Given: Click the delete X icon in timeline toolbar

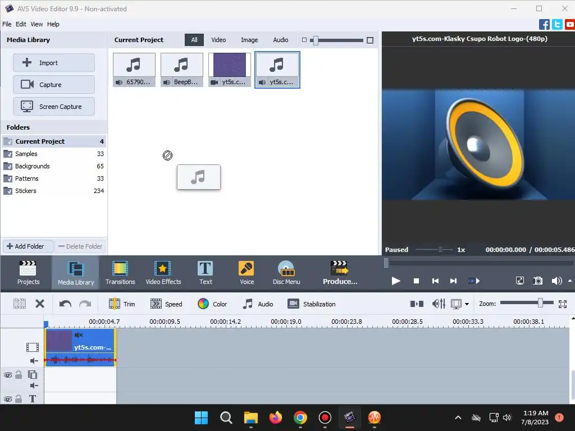Looking at the screenshot, I should 40,304.
